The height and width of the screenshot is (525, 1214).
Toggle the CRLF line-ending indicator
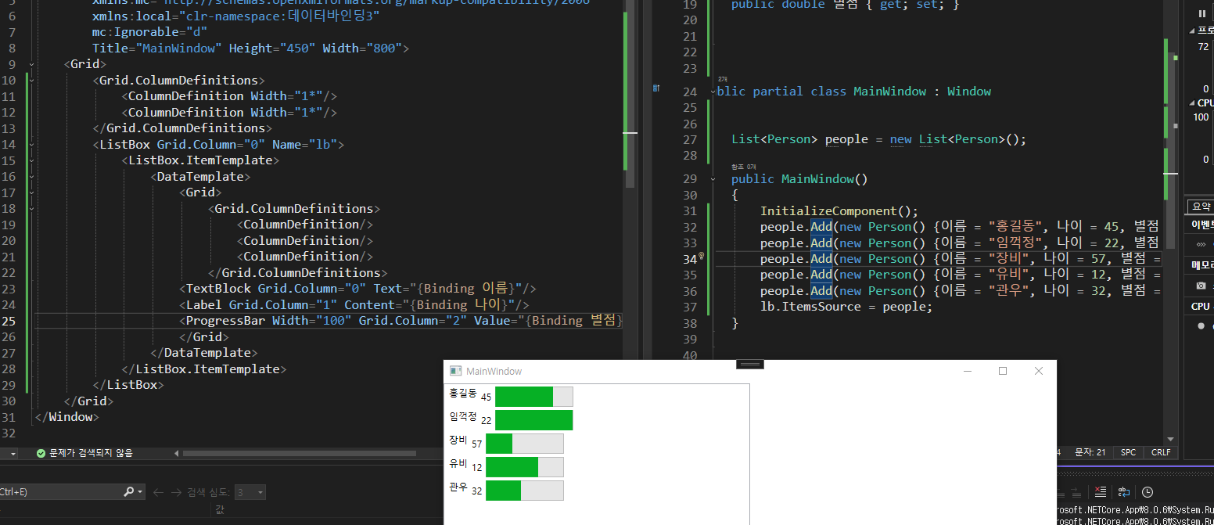coord(1161,452)
